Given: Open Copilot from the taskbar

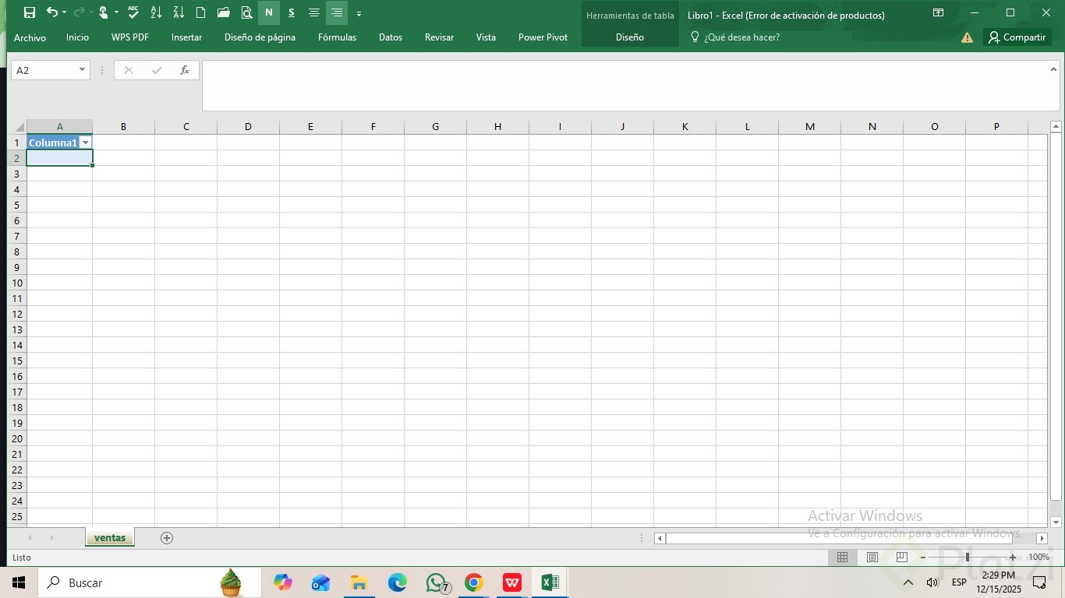Looking at the screenshot, I should [282, 582].
